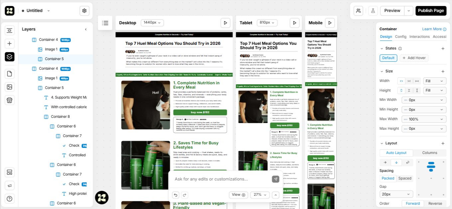The height and width of the screenshot is (209, 452).
Task: Collapse the Size section
Action: tap(381, 71)
